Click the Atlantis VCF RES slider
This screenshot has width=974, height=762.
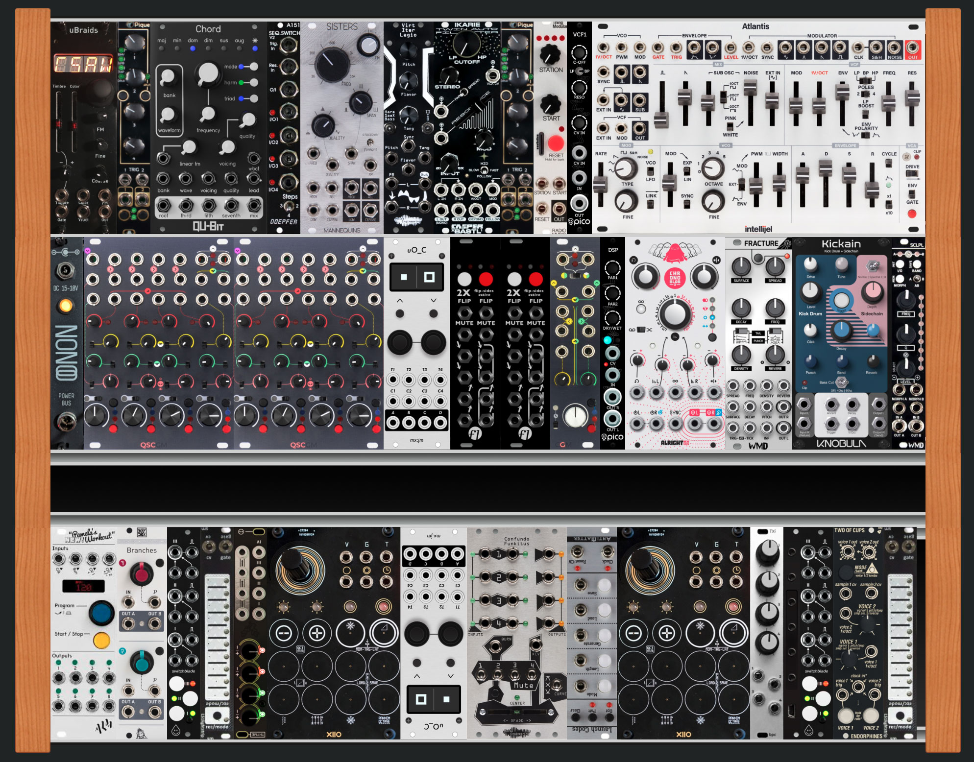click(912, 98)
